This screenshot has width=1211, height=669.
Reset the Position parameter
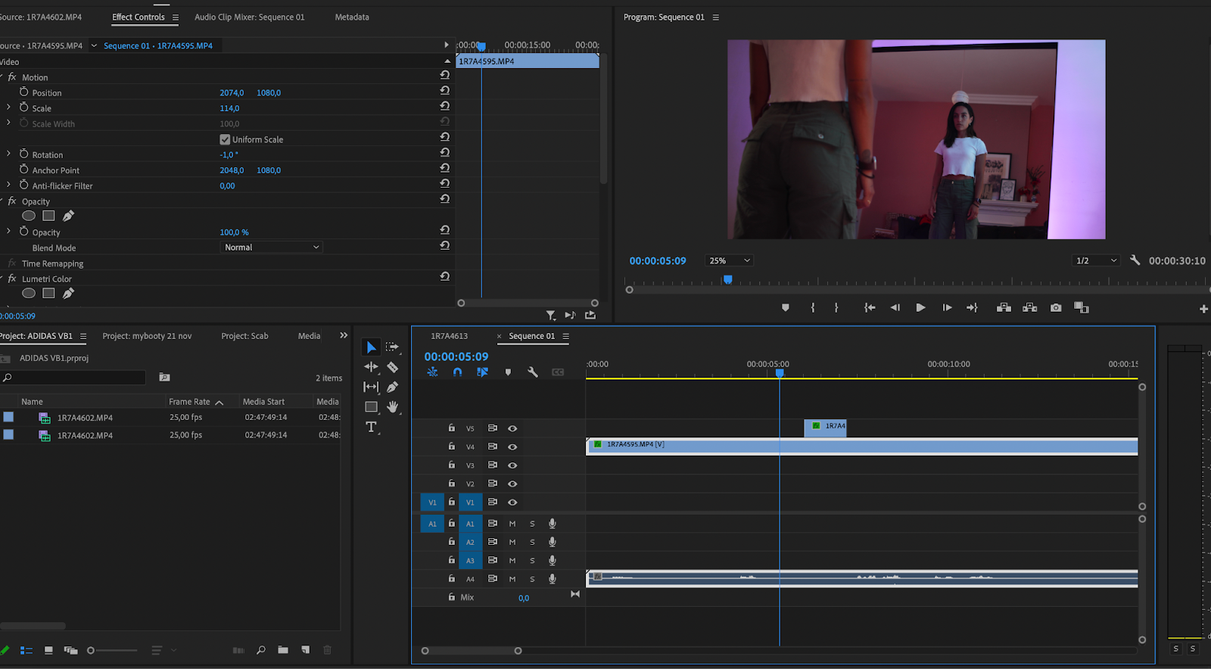(444, 91)
